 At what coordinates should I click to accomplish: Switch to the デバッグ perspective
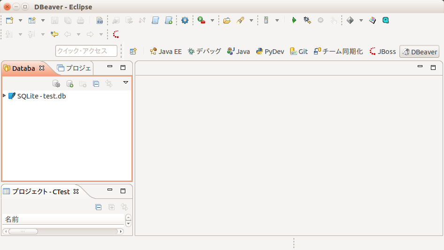coord(204,52)
